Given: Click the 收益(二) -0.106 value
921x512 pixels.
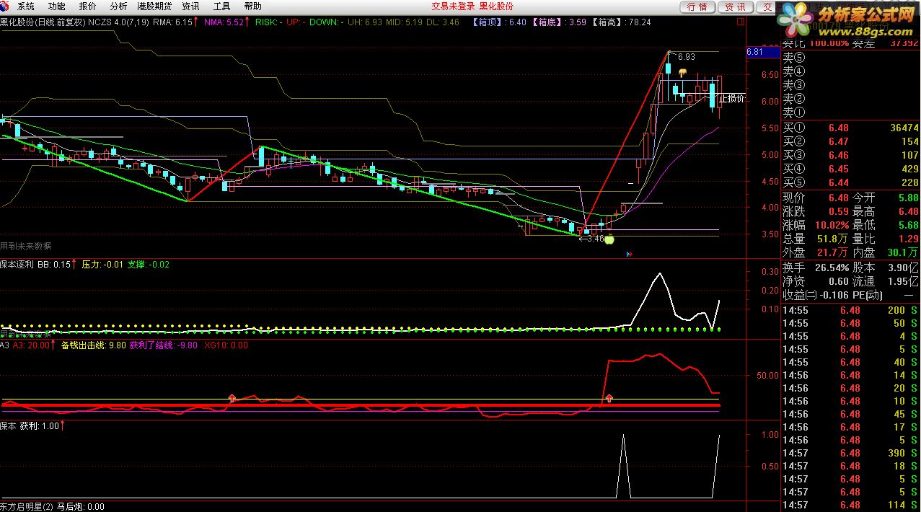Looking at the screenshot, I should [816, 295].
